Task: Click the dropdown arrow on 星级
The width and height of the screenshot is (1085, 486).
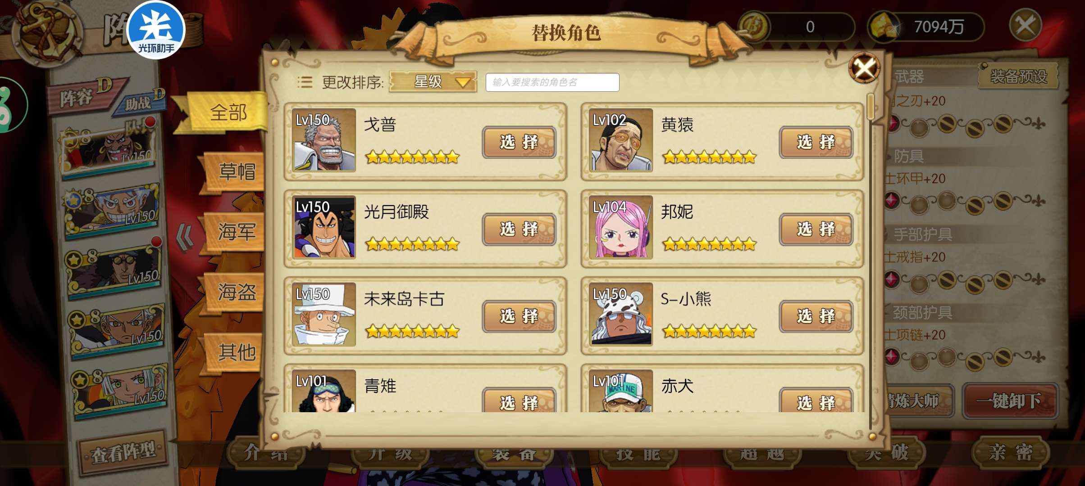Action: [463, 82]
